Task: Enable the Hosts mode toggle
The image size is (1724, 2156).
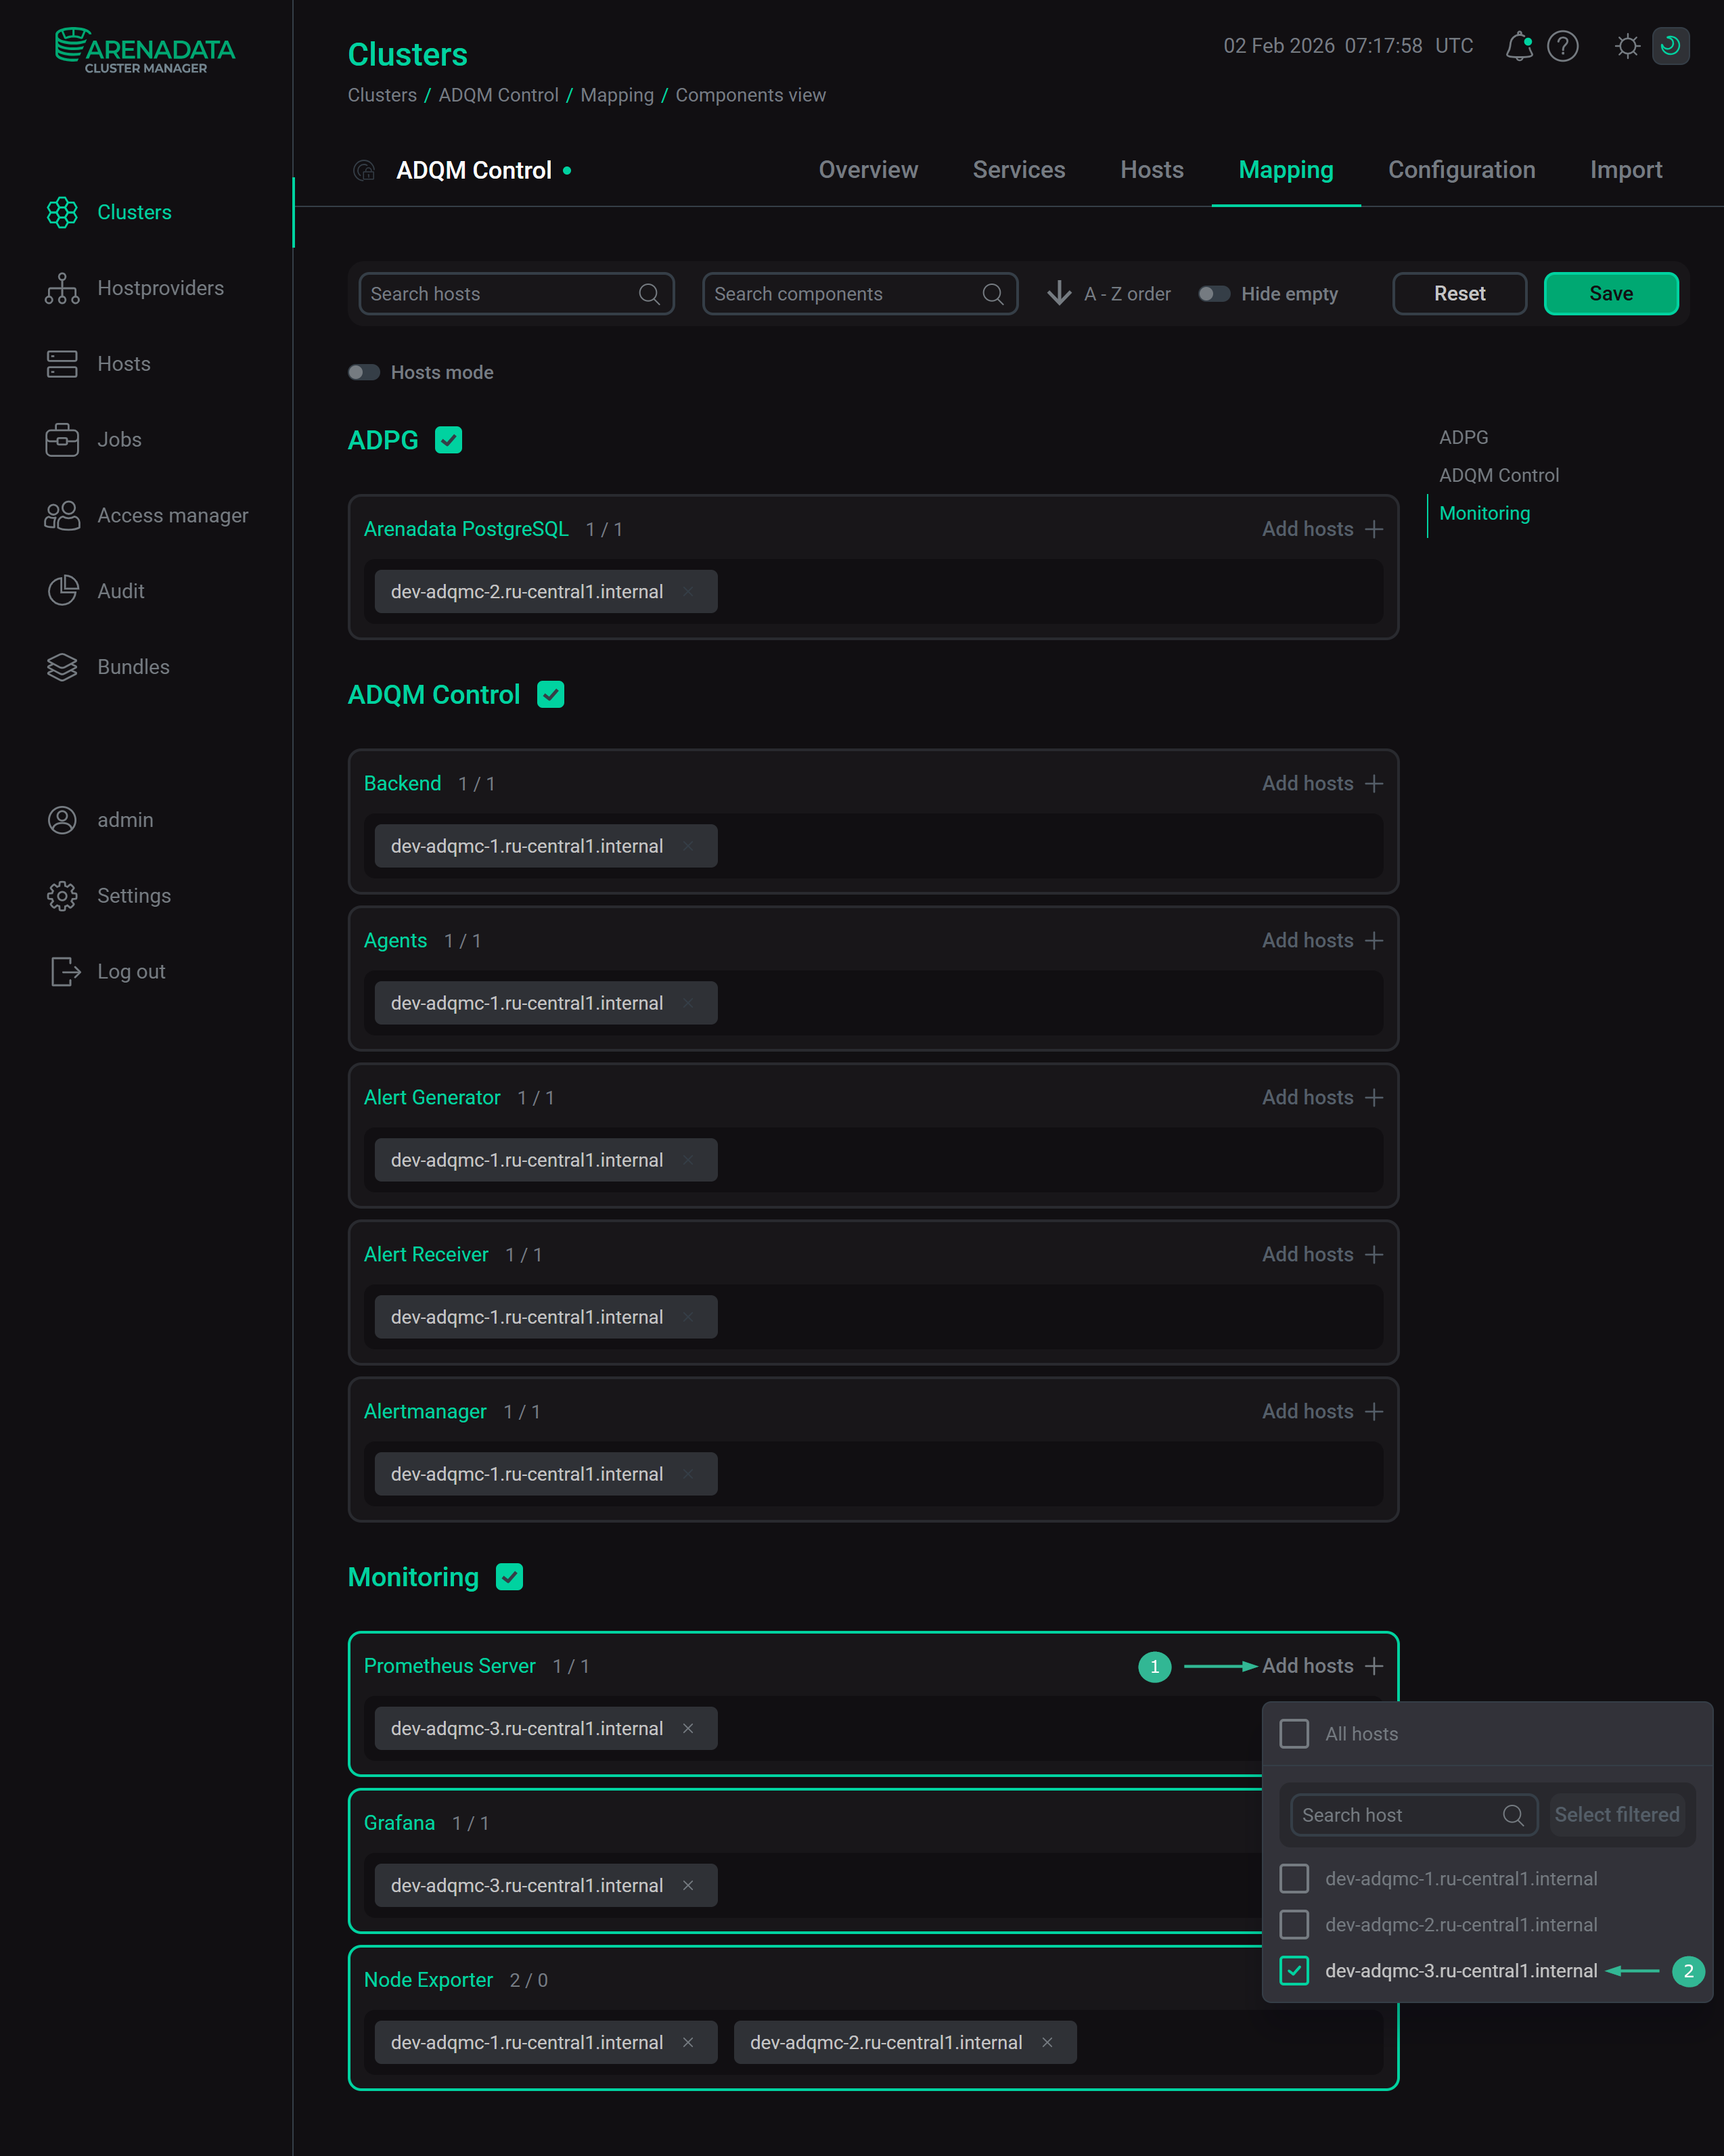Action: coord(364,372)
